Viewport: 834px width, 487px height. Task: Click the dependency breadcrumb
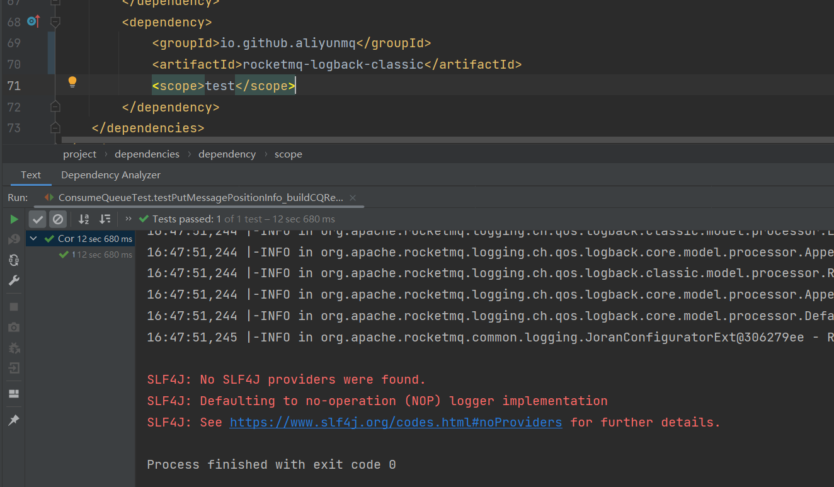pos(227,154)
